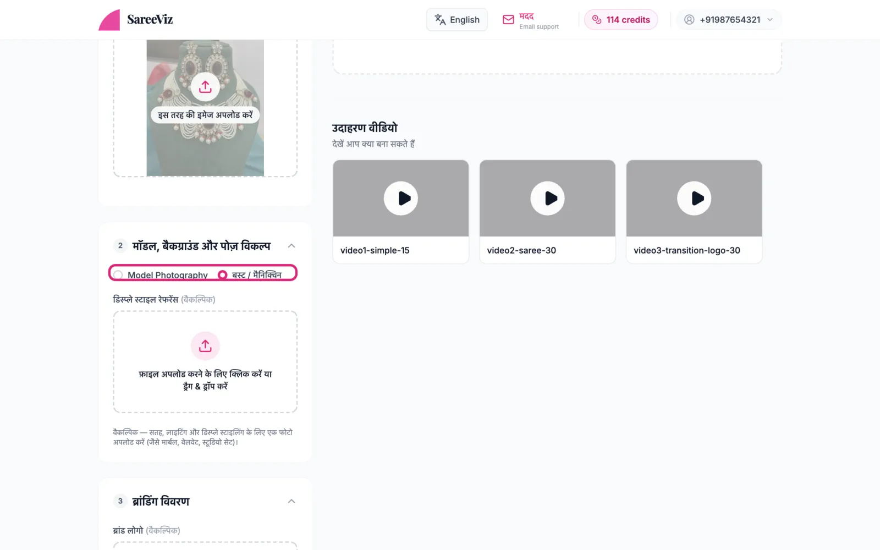Click the translate language icon
Viewport: 880px width, 550px height.
[x=440, y=20]
